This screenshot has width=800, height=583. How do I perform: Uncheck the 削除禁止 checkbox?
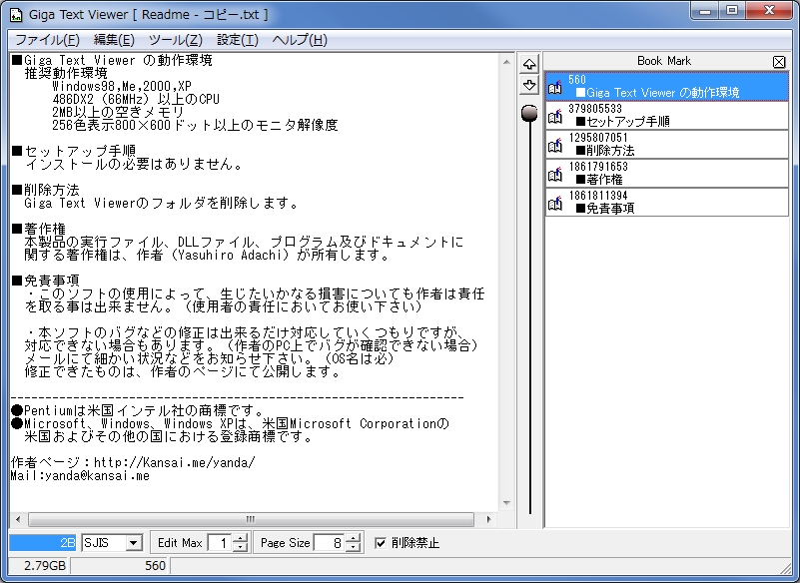click(x=381, y=544)
